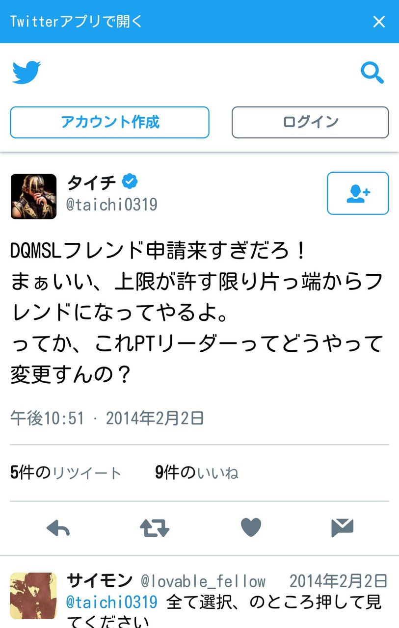Tap the reply arrow icon
Viewport: 399px width, 628px height.
(58, 528)
